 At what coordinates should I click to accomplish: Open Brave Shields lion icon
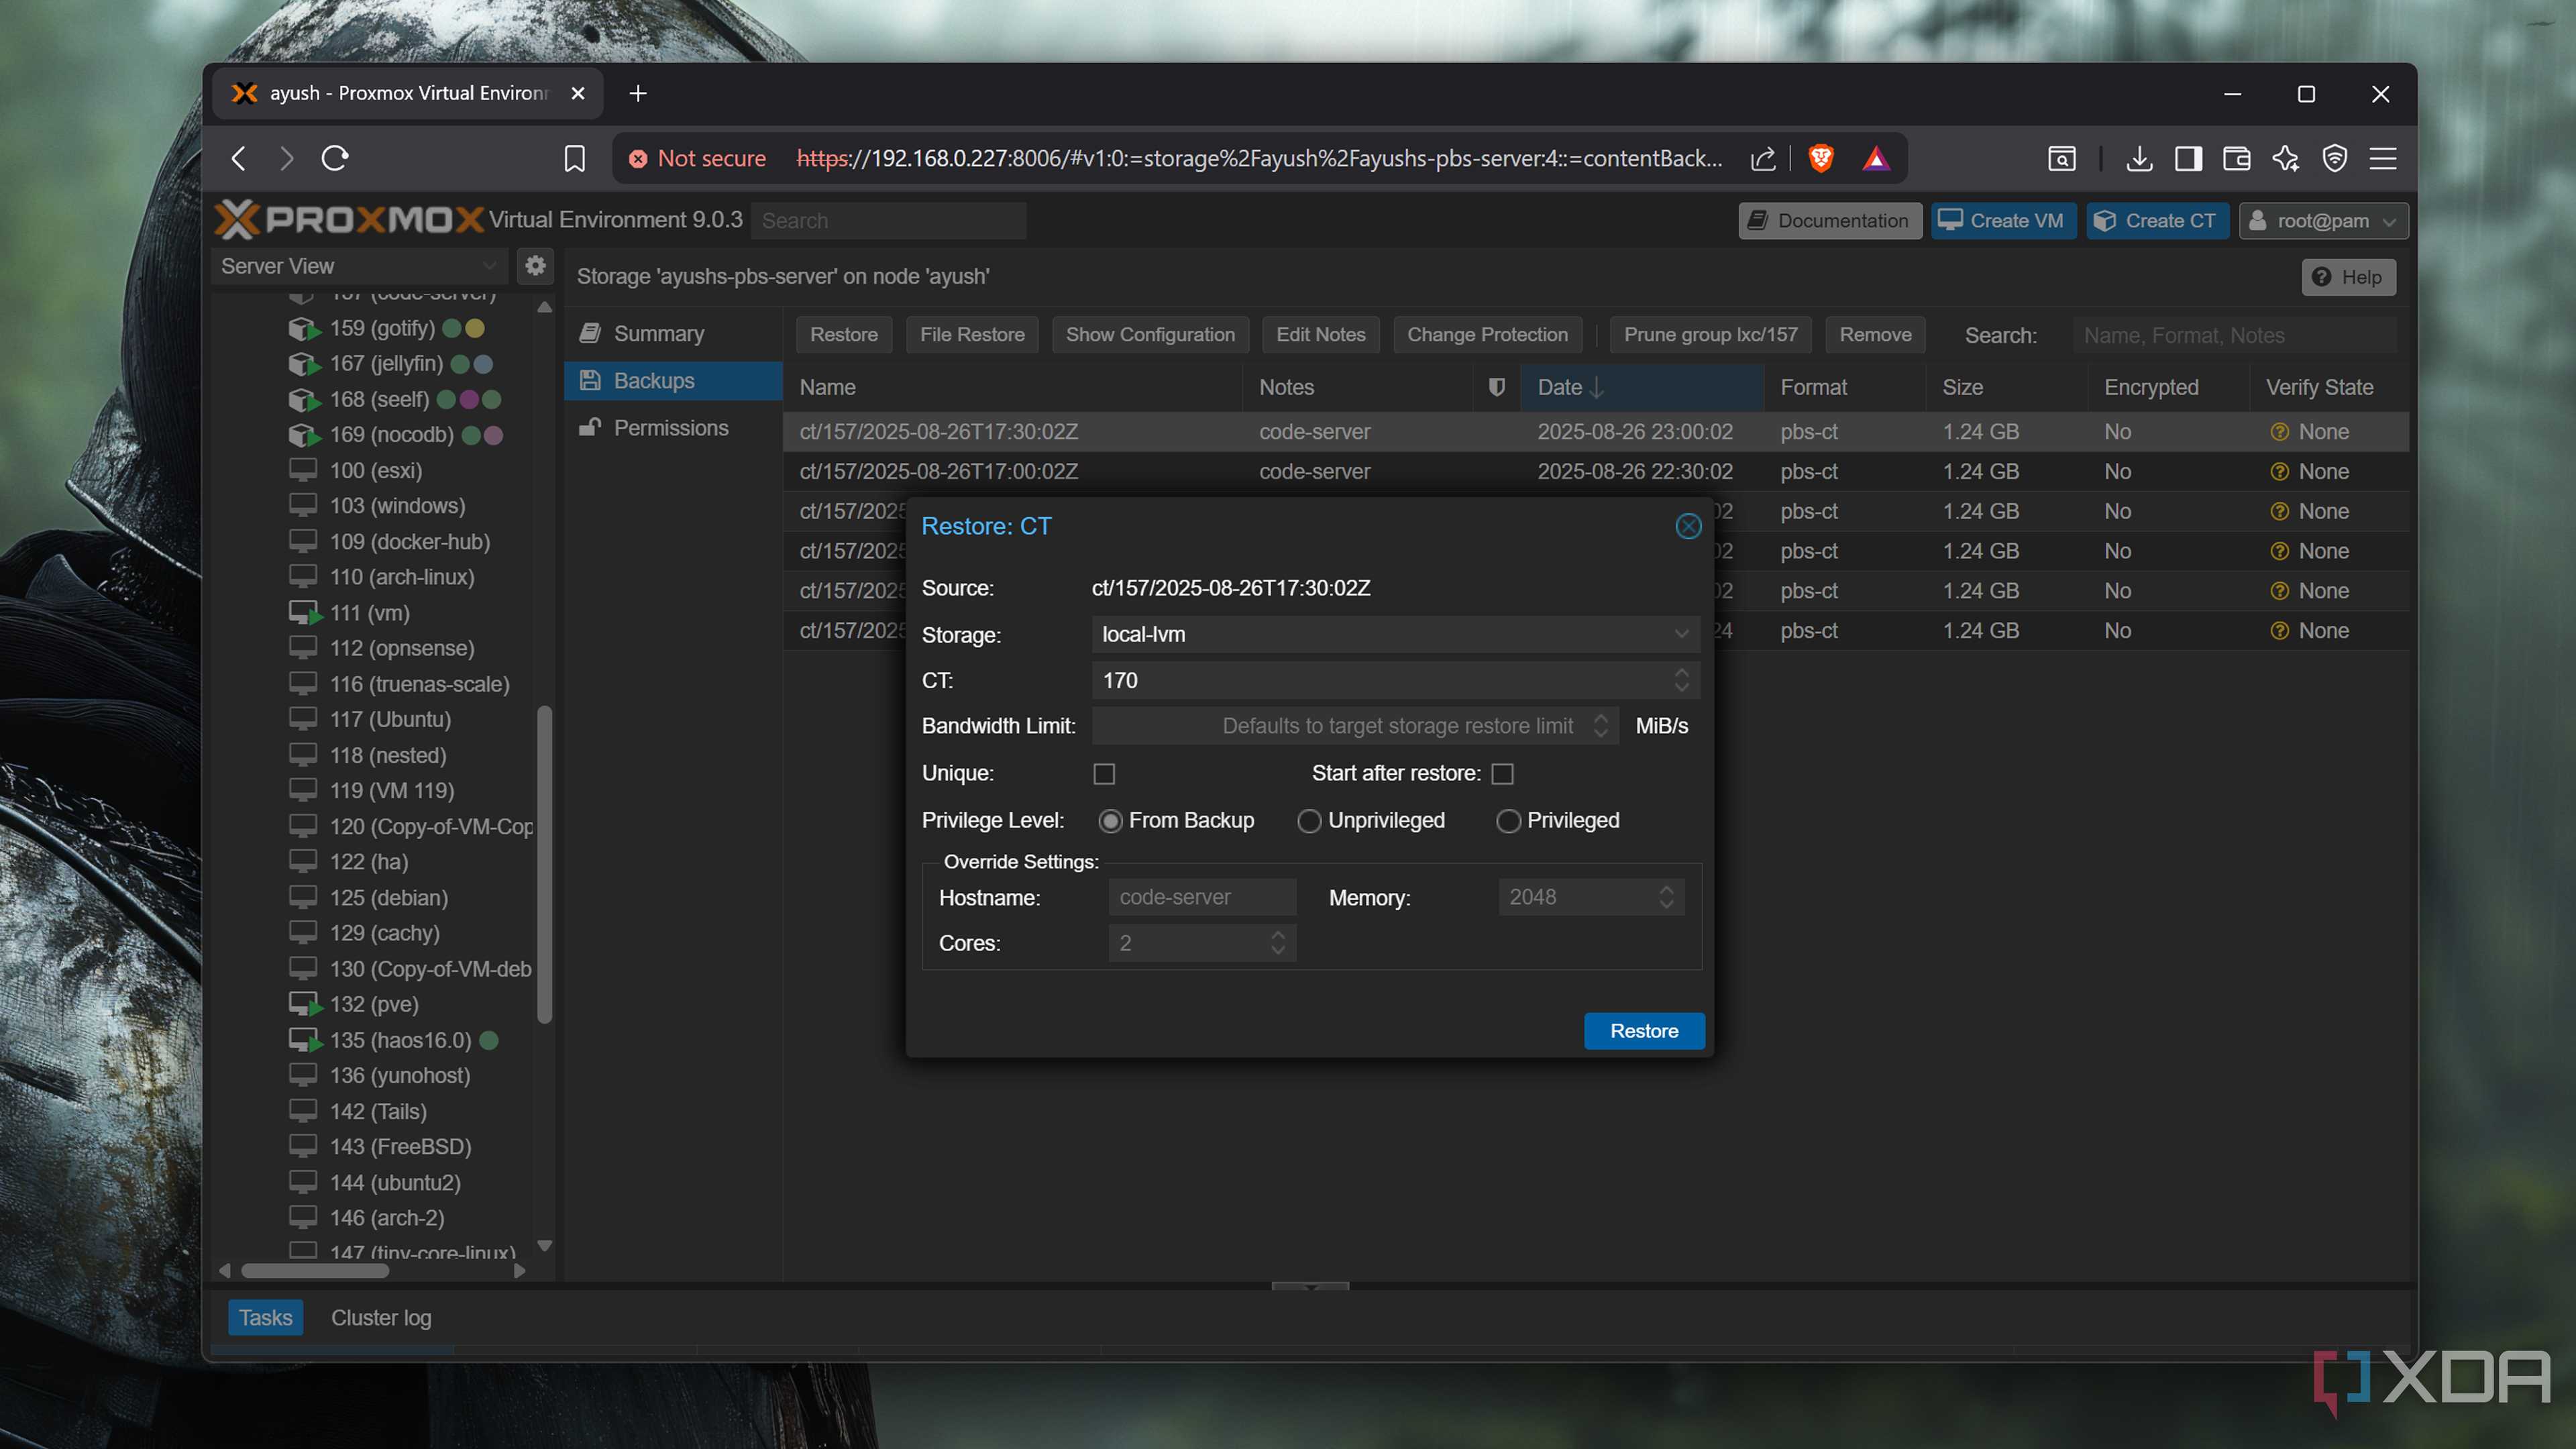click(x=1821, y=158)
